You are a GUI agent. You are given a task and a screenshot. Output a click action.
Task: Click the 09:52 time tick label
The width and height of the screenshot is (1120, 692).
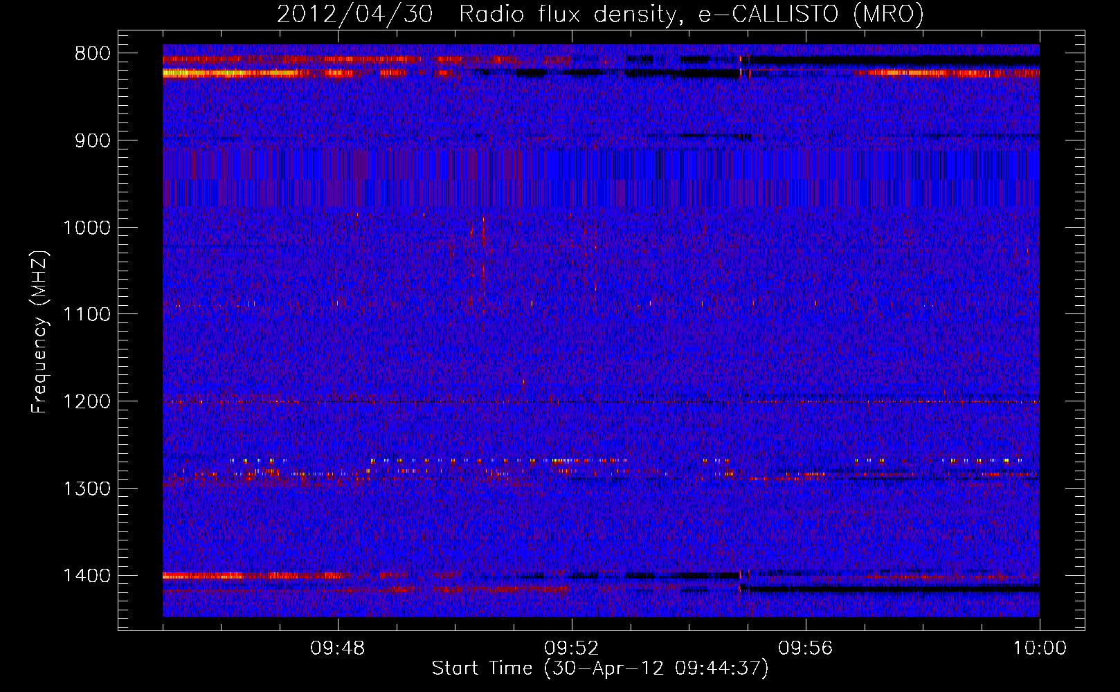[572, 648]
